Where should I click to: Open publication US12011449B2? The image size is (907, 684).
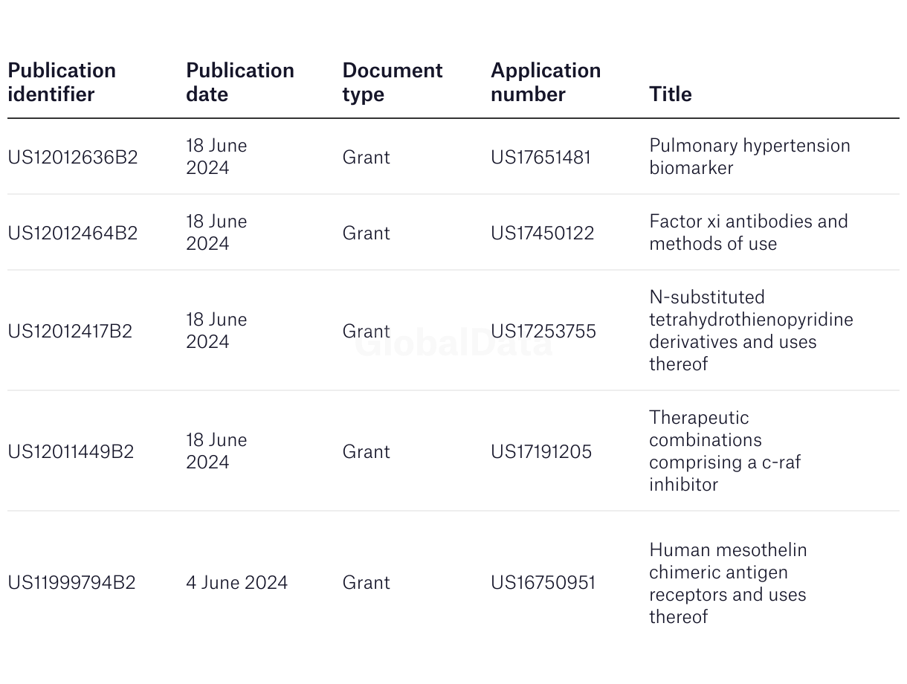[71, 451]
